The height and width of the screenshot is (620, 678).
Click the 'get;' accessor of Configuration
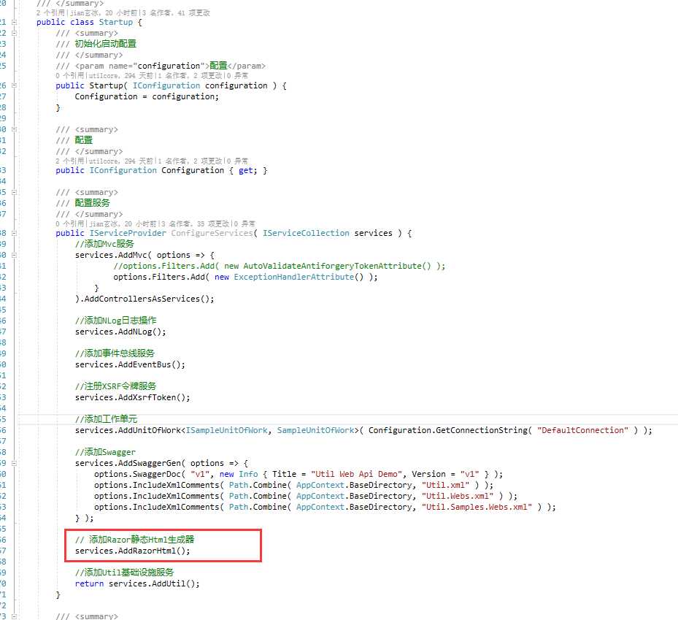[247, 170]
